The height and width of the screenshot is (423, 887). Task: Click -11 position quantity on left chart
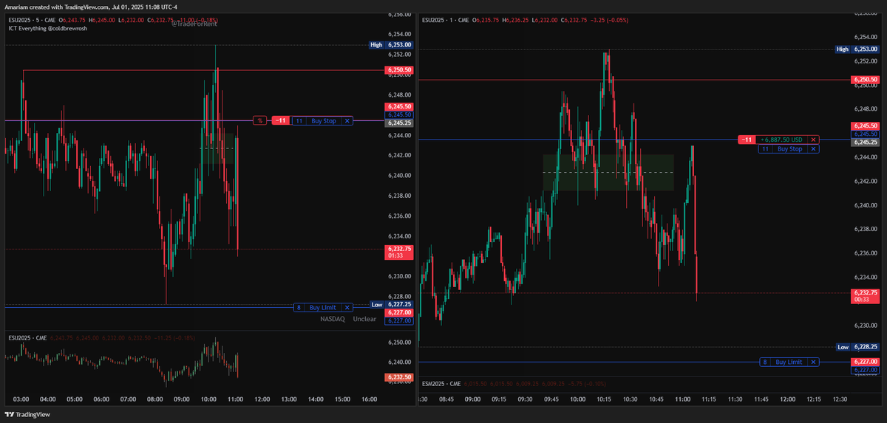[x=281, y=120]
